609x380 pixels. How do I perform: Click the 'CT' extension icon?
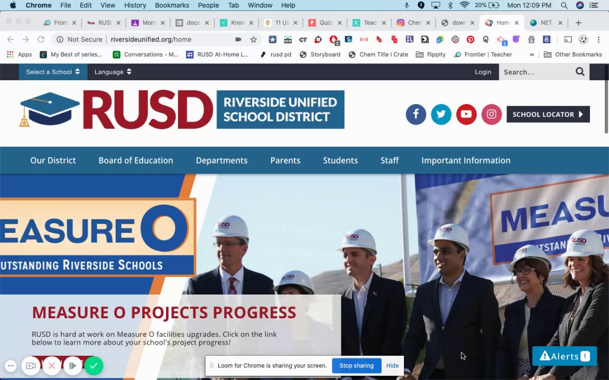point(303,39)
